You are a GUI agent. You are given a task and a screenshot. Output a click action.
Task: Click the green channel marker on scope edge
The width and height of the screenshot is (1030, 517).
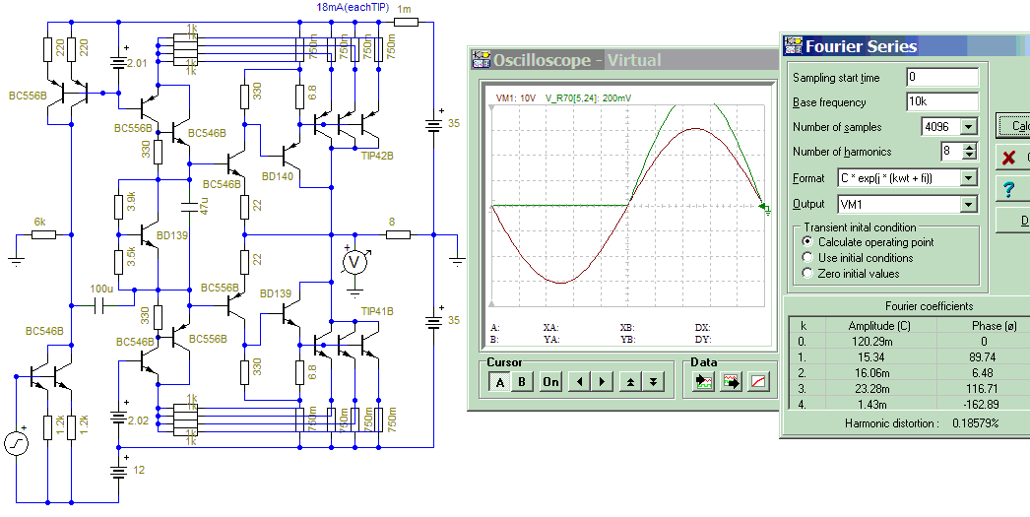pyautogui.click(x=766, y=209)
